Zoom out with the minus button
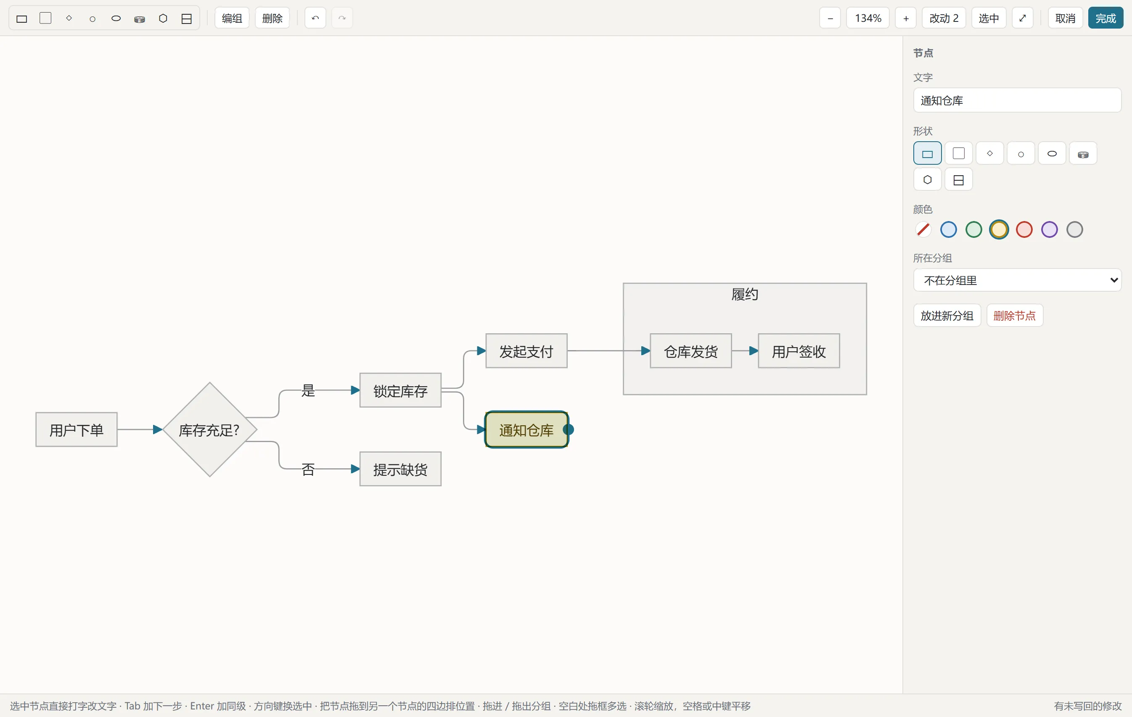 pyautogui.click(x=830, y=18)
